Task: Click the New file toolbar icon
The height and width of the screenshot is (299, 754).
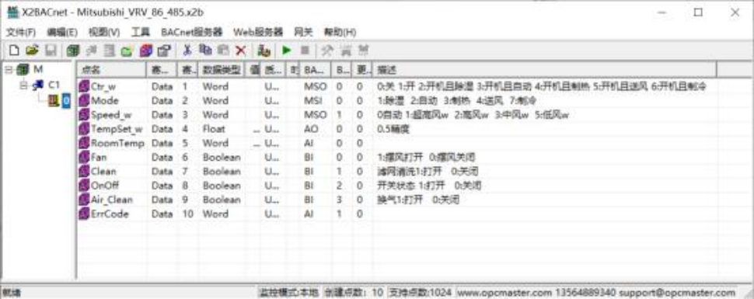Action: (x=15, y=50)
